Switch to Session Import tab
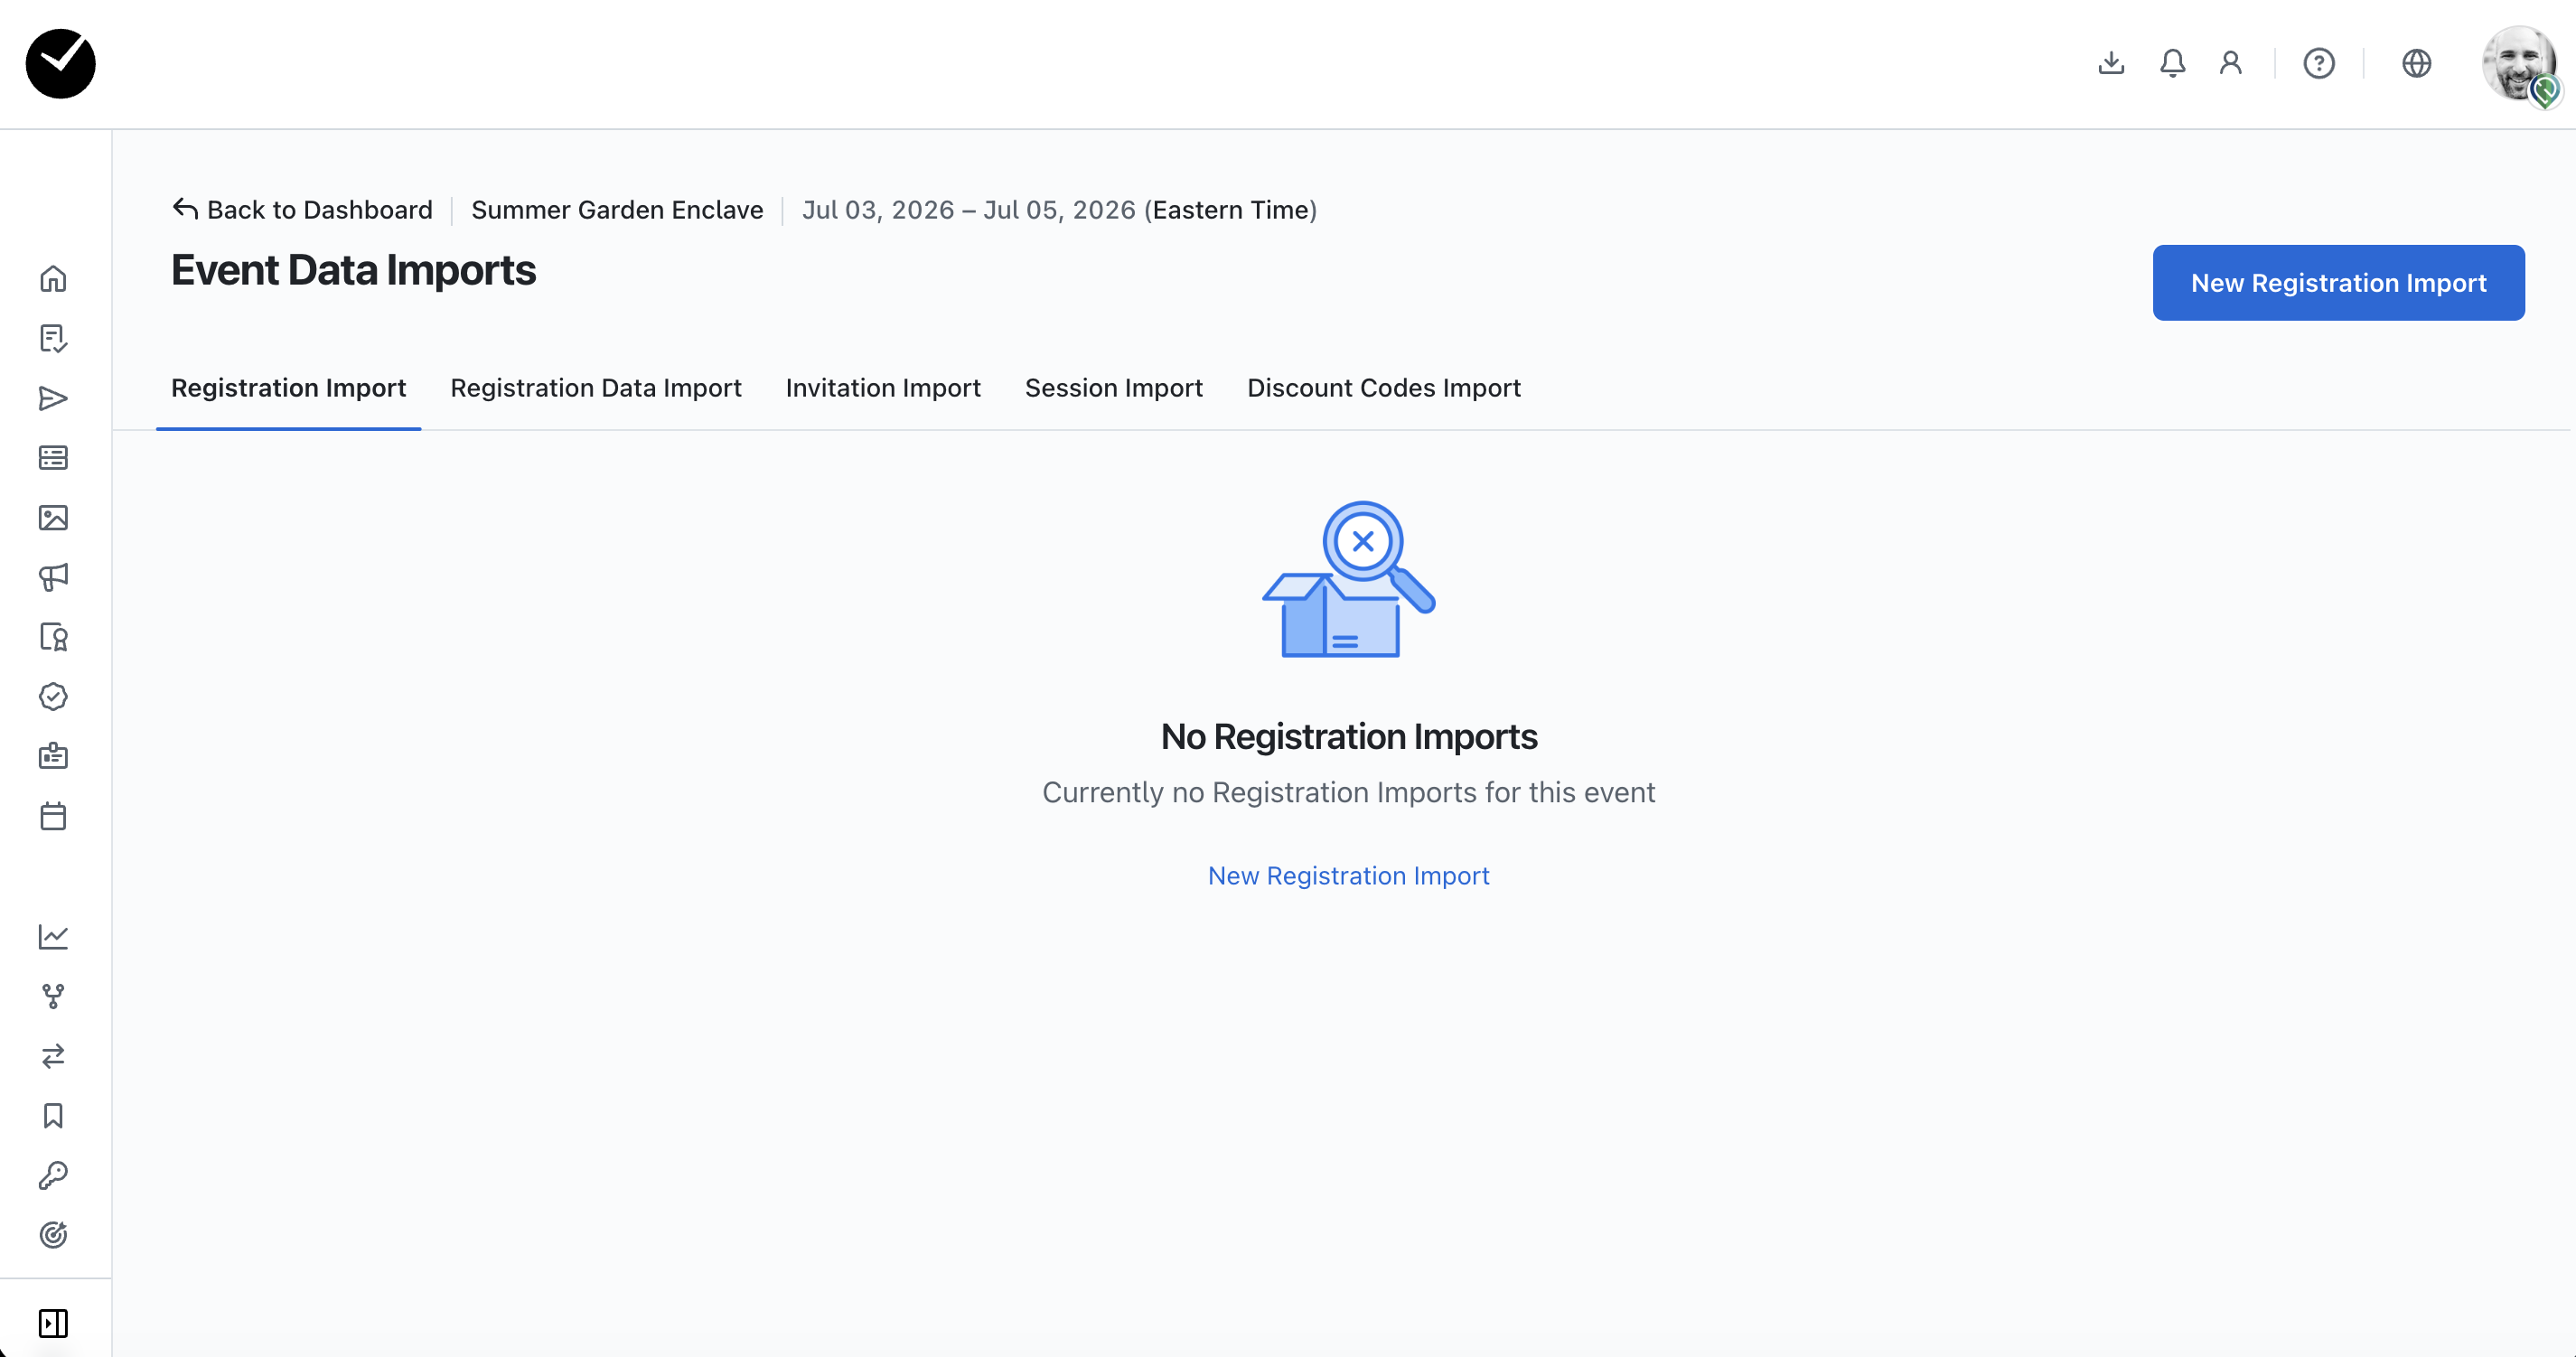This screenshot has width=2576, height=1357. (1113, 388)
